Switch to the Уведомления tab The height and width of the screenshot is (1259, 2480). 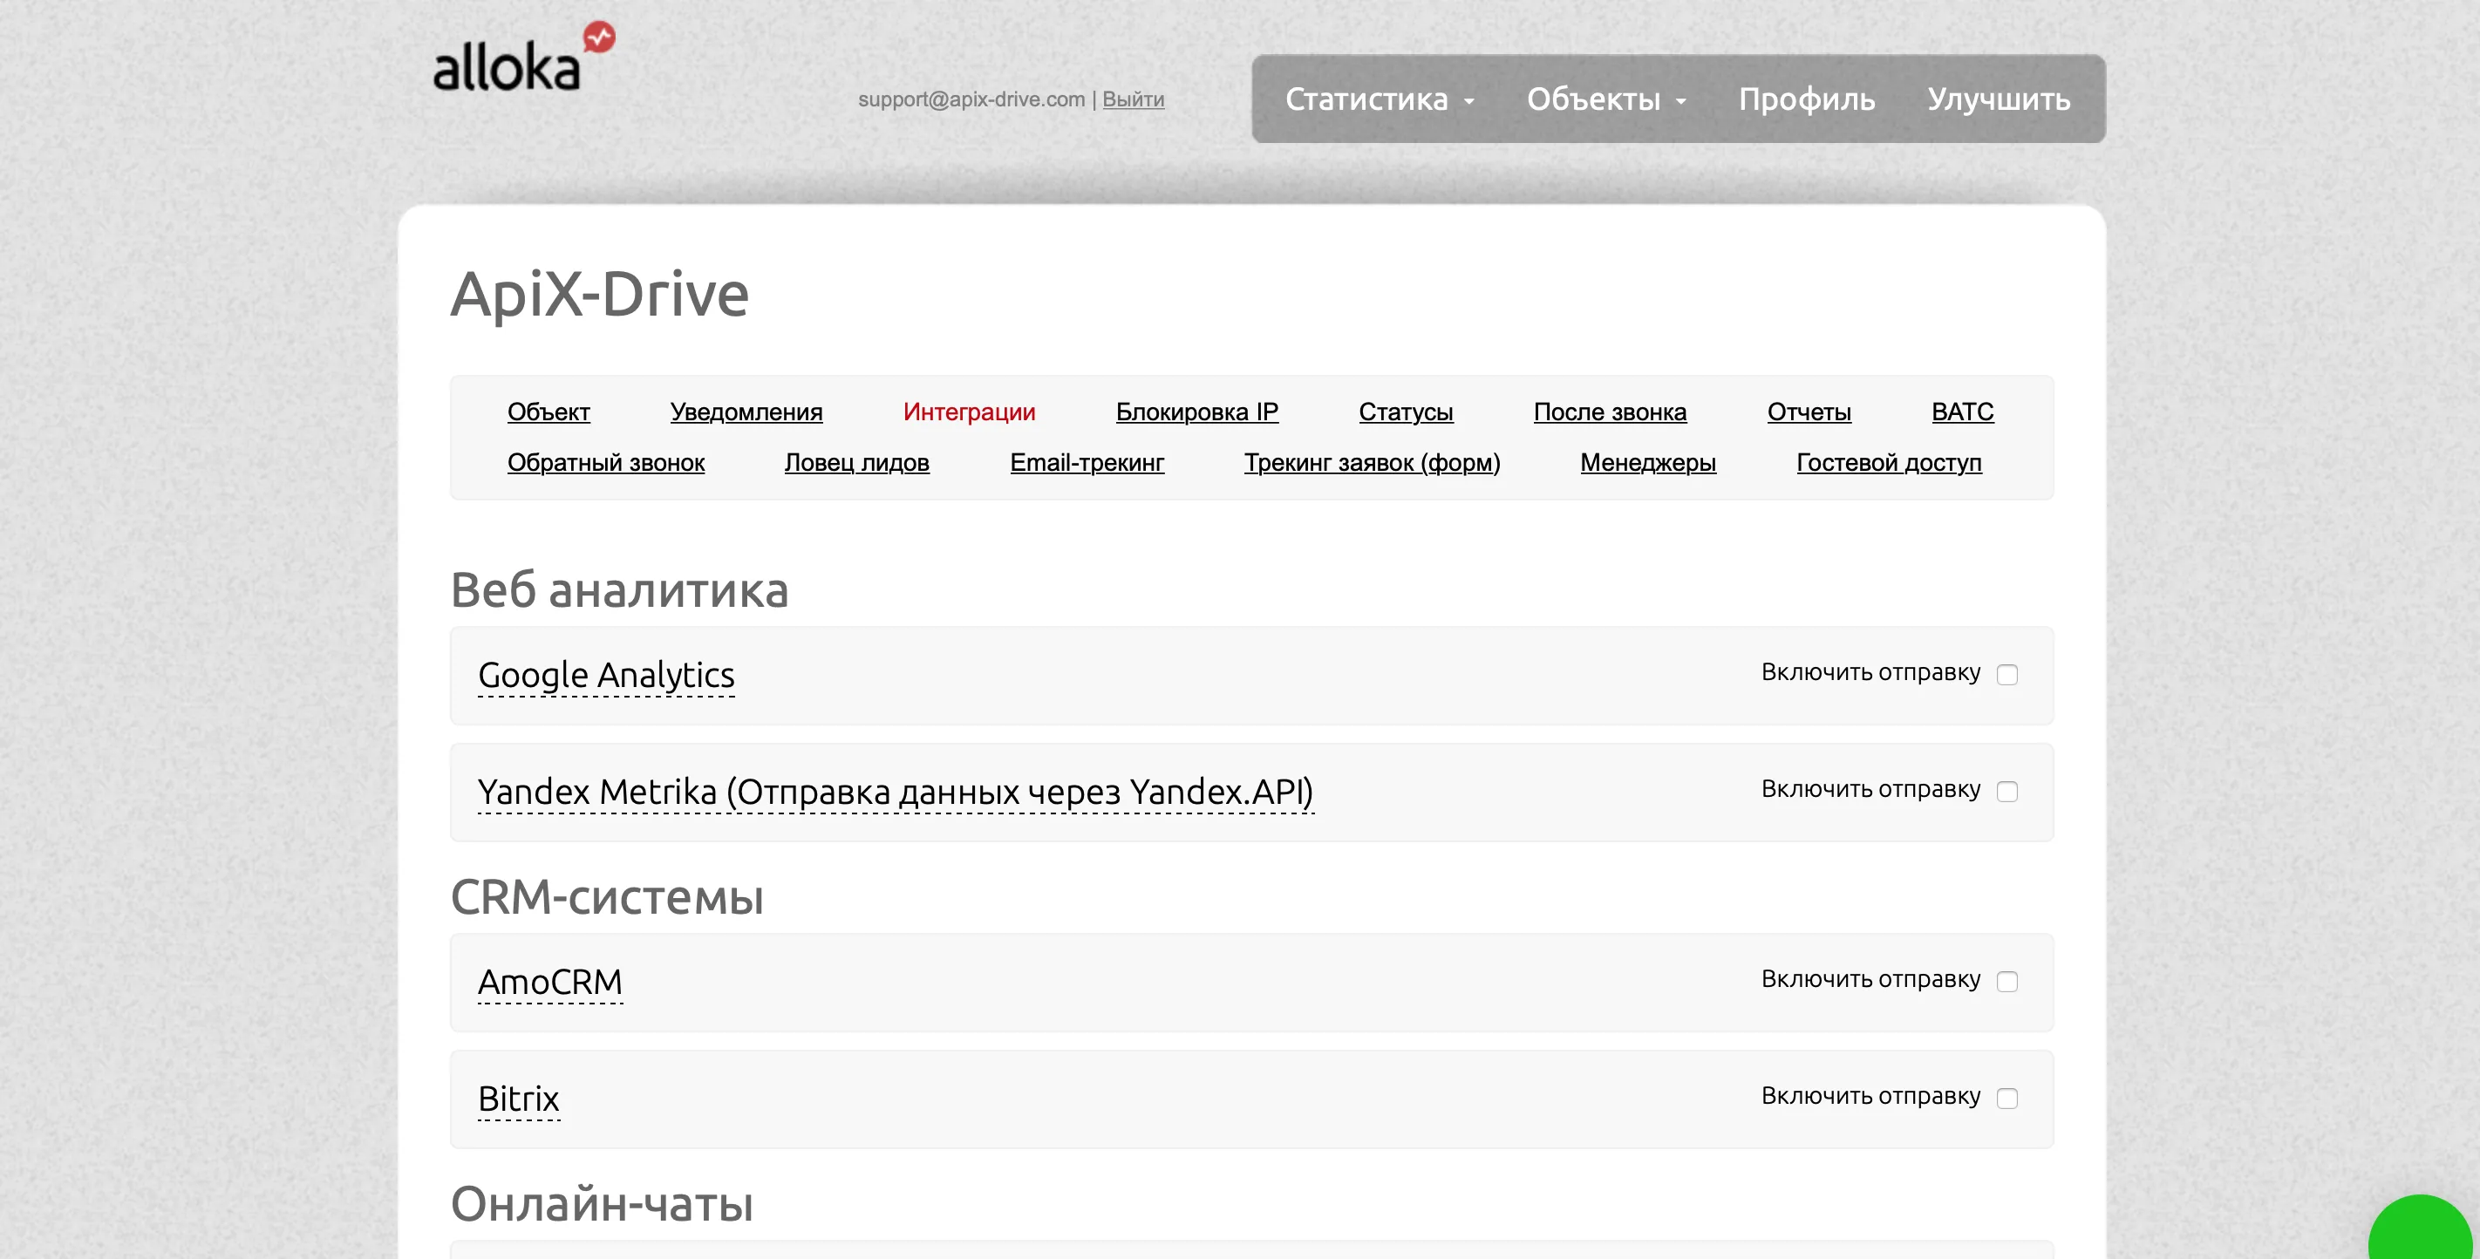pyautogui.click(x=746, y=412)
